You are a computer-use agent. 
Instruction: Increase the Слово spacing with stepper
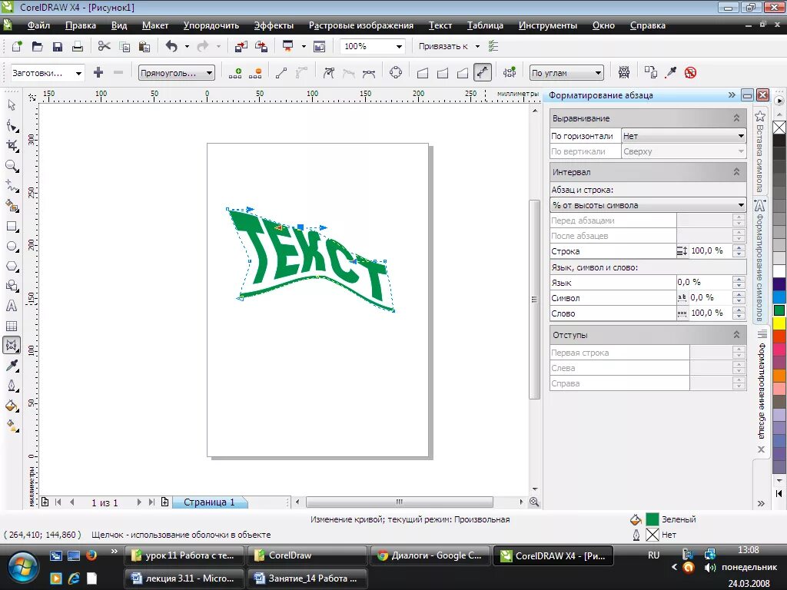coord(739,310)
